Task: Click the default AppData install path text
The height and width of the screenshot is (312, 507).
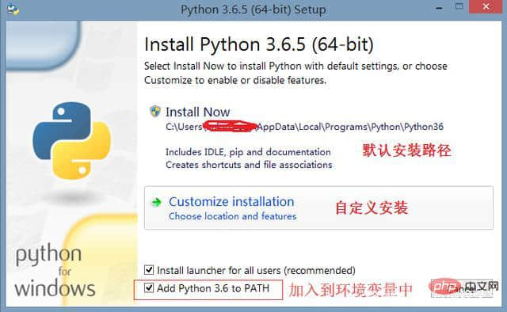Action: (304, 127)
